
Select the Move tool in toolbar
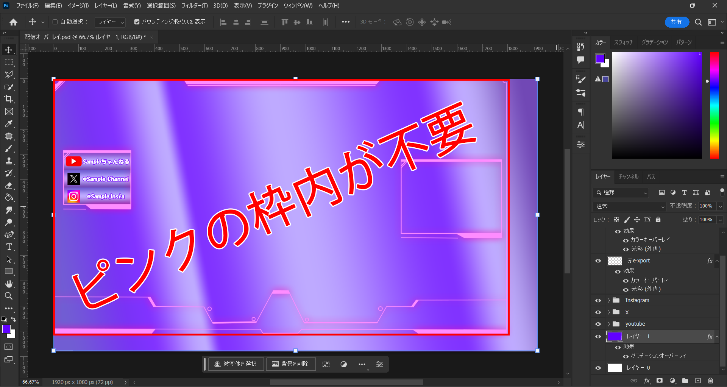pos(9,50)
